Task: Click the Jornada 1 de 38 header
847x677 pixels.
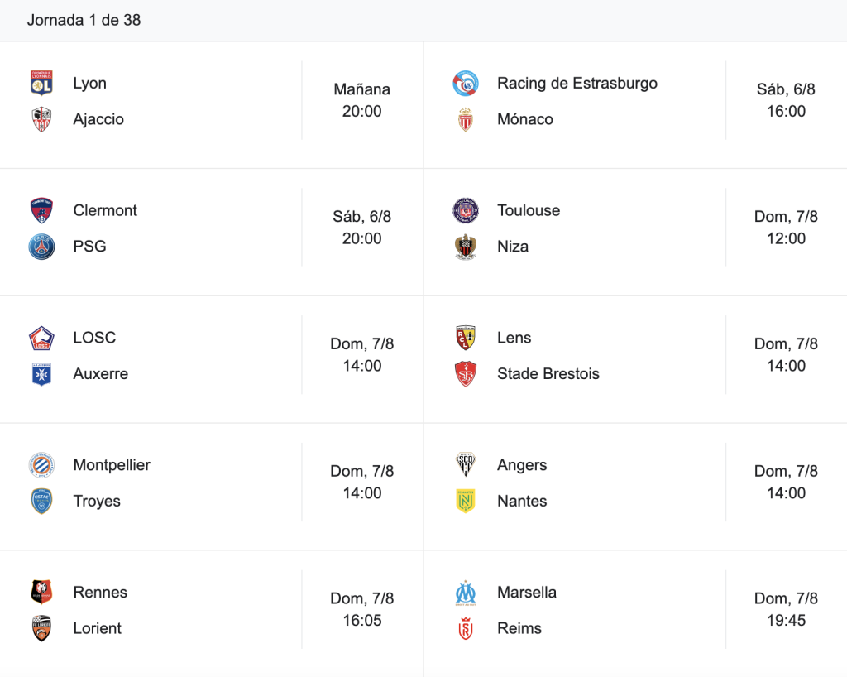Action: tap(84, 20)
